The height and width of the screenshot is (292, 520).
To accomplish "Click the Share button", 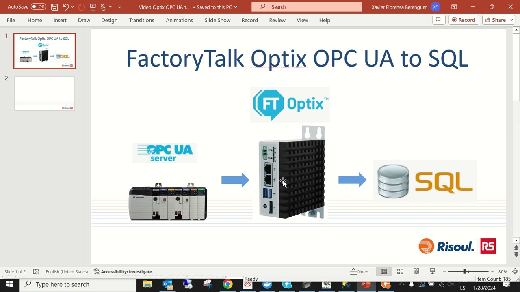I will (495, 20).
